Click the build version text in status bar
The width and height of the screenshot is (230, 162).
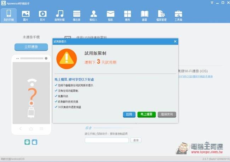click(x=216, y=159)
